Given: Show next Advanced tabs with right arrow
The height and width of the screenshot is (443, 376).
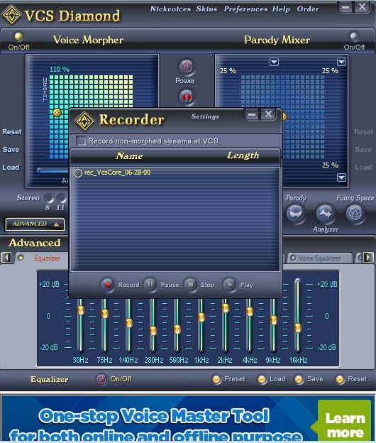Looking at the screenshot, I should (368, 258).
